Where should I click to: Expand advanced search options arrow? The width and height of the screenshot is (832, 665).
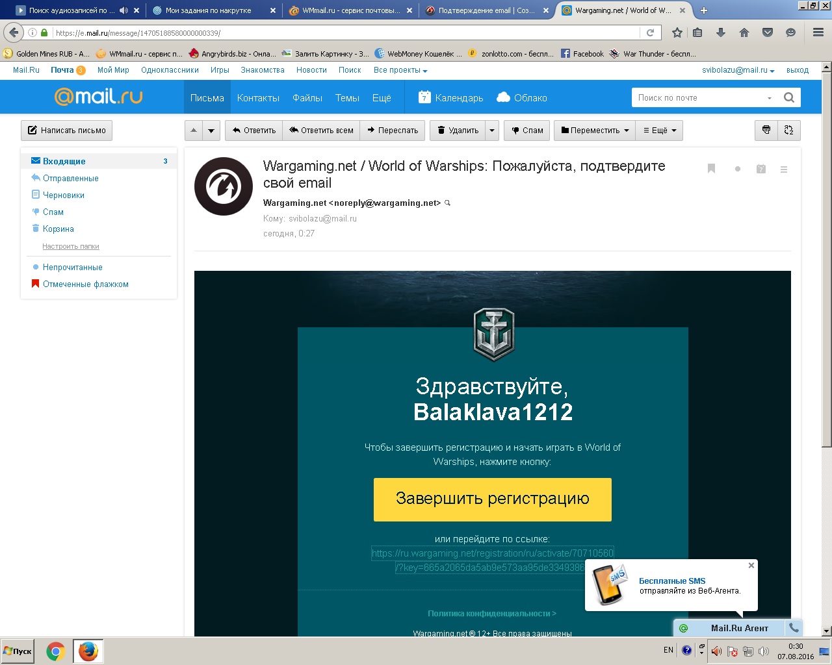(770, 98)
